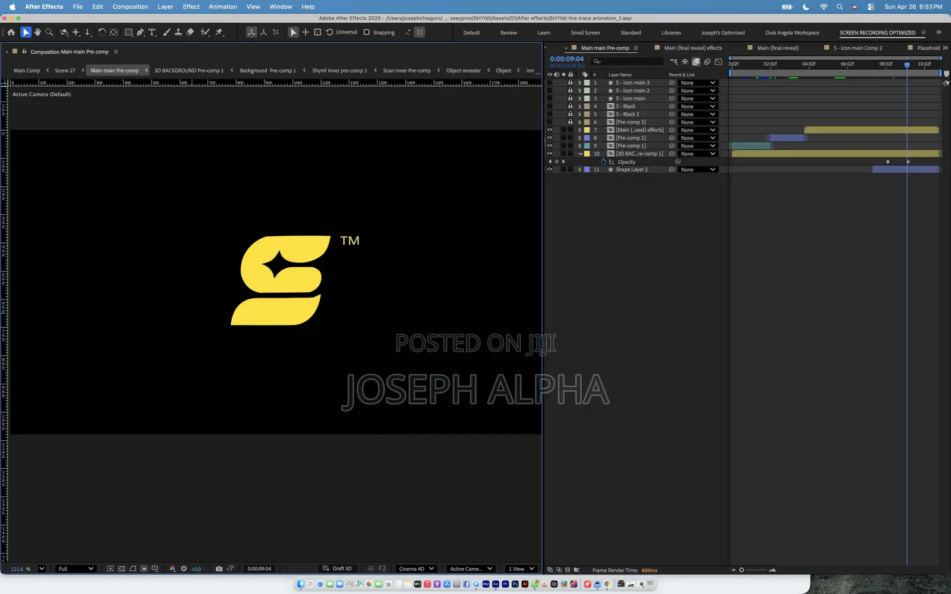
Task: Select the Clone Stamp tool
Action: (178, 32)
